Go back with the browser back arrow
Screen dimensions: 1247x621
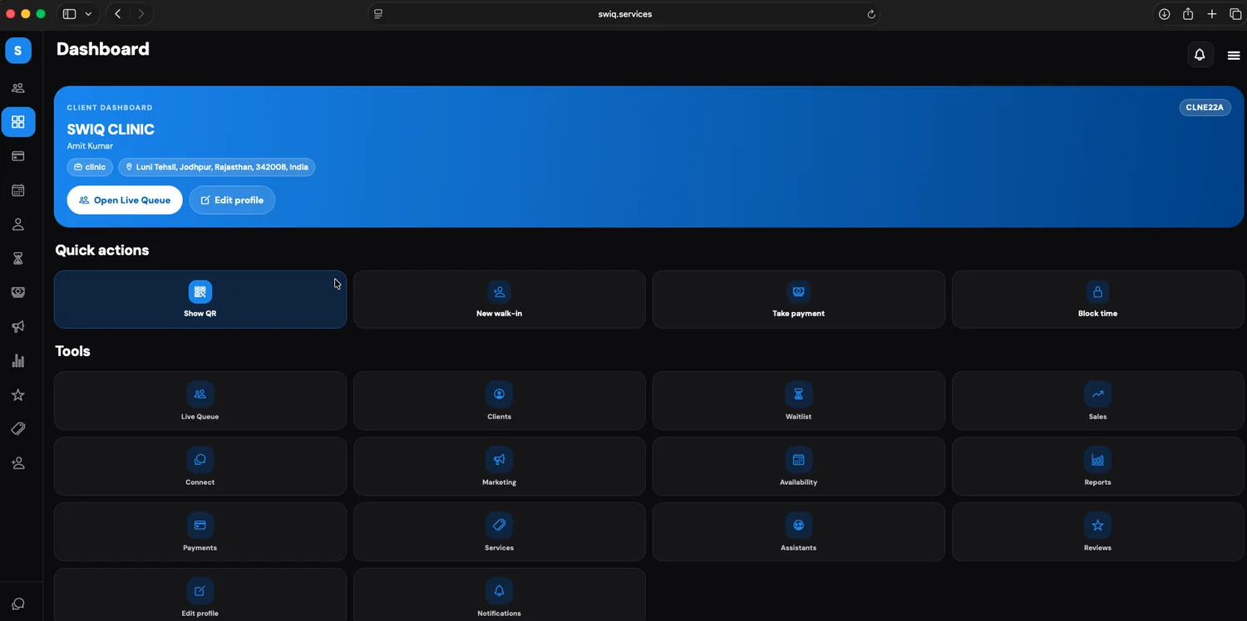click(118, 14)
